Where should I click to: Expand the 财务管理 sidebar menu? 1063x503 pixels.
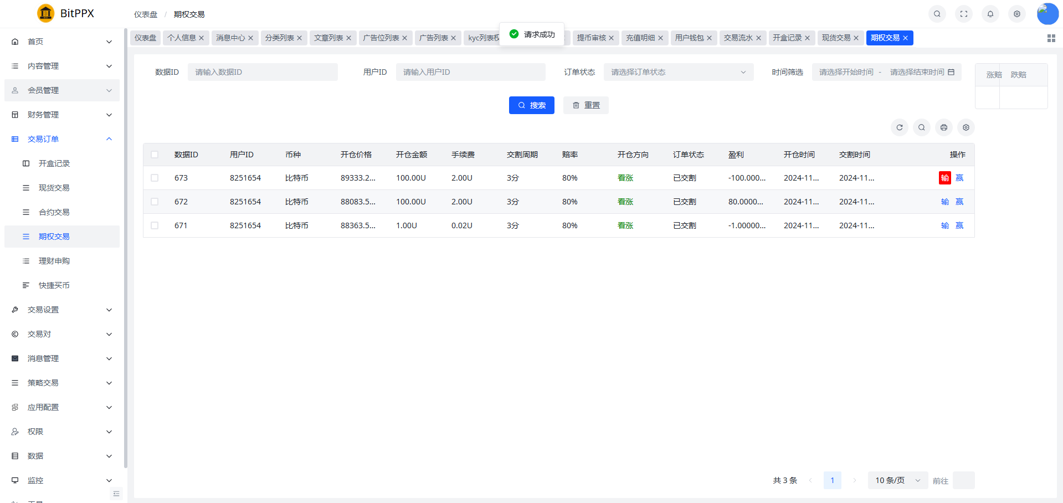[62, 115]
